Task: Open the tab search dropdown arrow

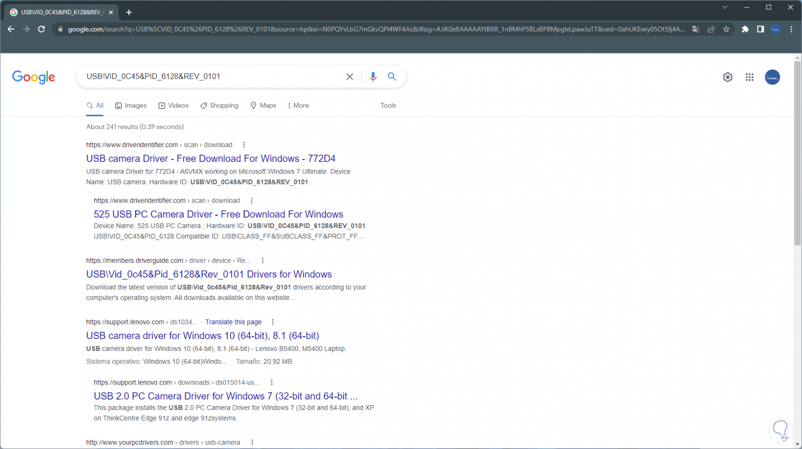Action: click(725, 7)
